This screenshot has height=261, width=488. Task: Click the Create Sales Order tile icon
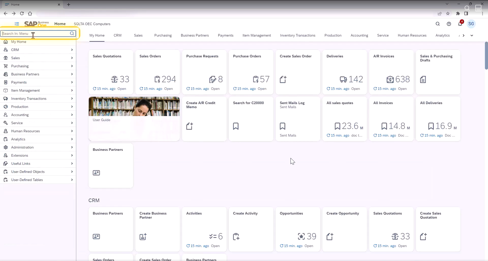pos(283,79)
